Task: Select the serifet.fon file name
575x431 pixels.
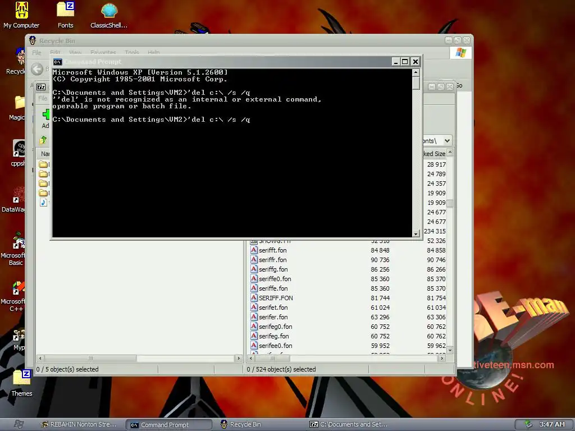Action: pos(273,307)
